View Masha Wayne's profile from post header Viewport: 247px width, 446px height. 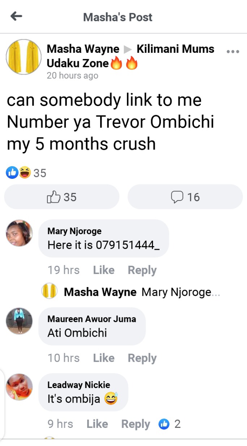tap(83, 49)
